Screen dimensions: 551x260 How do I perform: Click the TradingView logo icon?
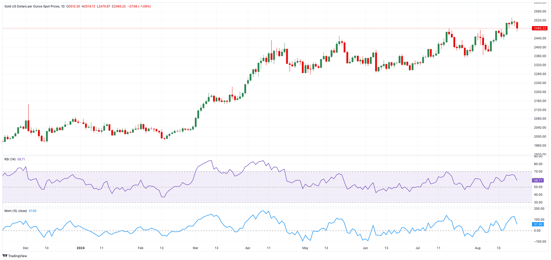coord(5,256)
